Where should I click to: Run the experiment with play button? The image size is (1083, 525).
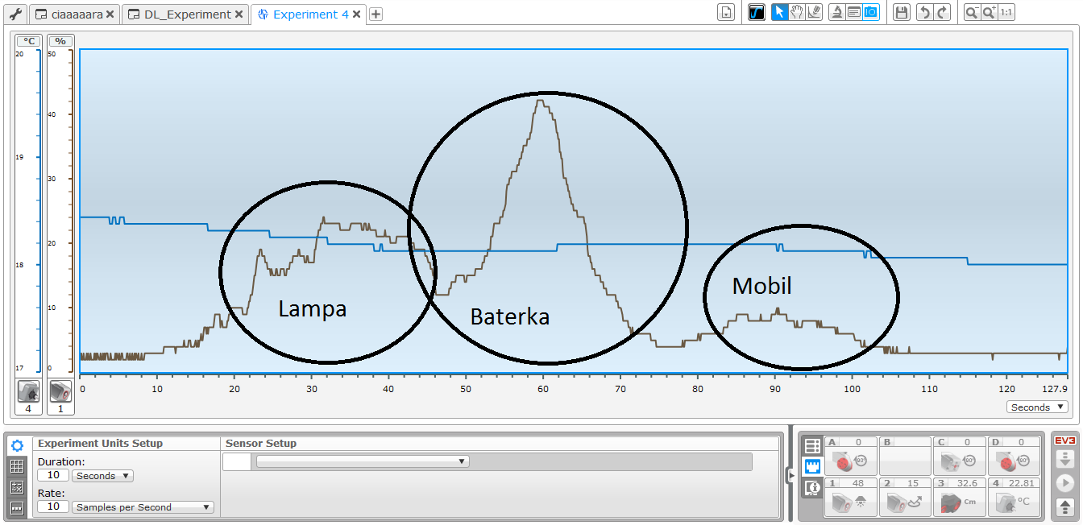pos(1065,483)
